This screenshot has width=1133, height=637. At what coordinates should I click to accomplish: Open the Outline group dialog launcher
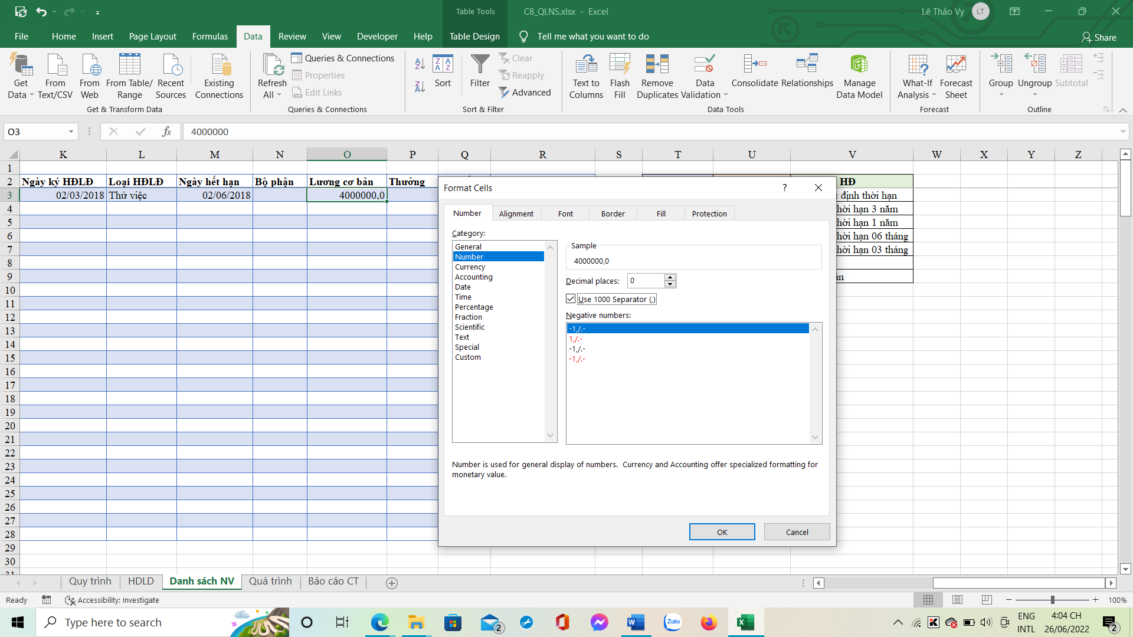[1106, 110]
